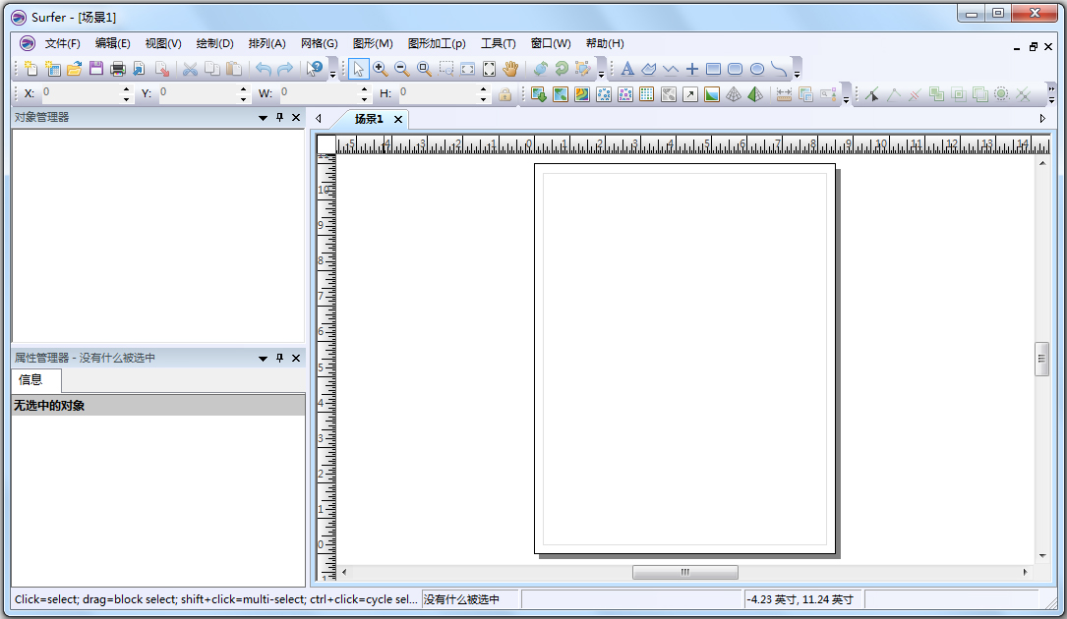Open the 图形加工(p) menu
Screen dimensions: 1067x619
coord(437,43)
